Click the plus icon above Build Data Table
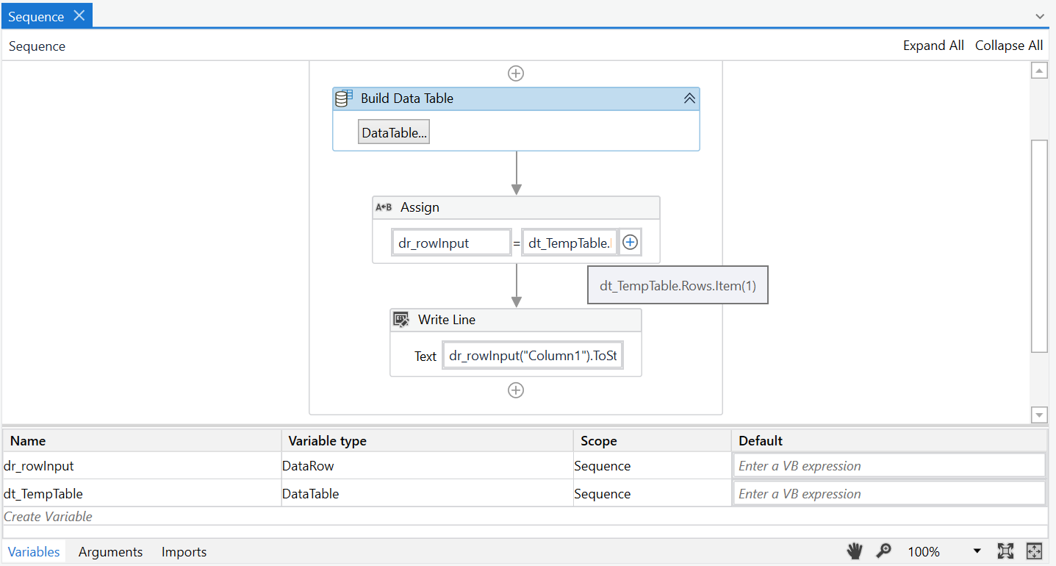Screen dimensions: 1056x566 [x=516, y=74]
